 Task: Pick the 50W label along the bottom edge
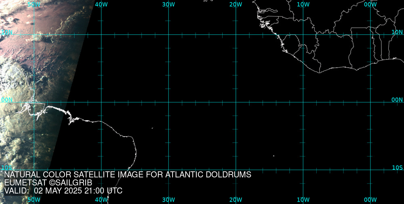34,200
